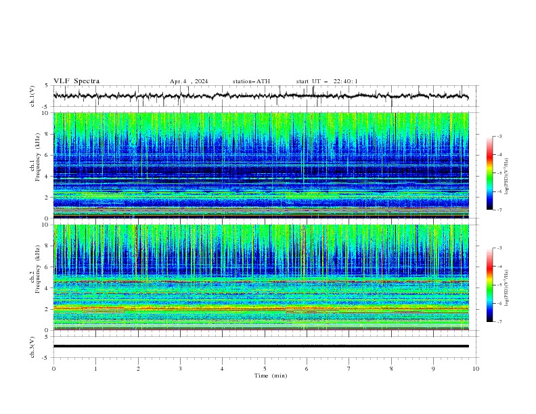Image resolution: width=536 pixels, height=414 pixels.
Task: Click the time axis tick label '0'
Action: 53,369
